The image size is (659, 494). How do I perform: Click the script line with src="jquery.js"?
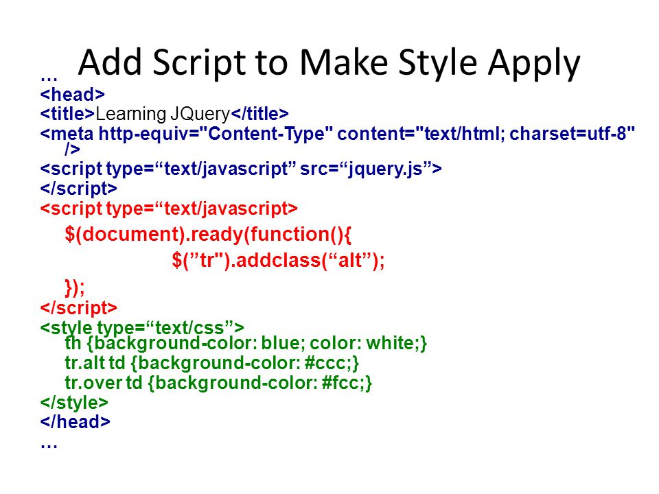pos(241,169)
